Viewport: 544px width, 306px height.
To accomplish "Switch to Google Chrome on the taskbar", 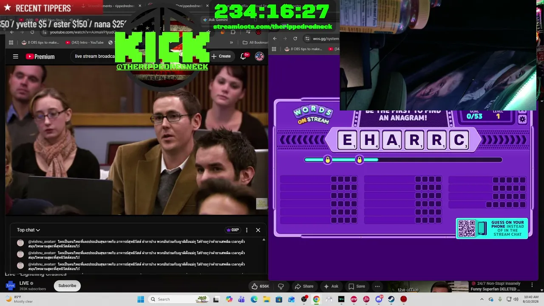I will pyautogui.click(x=316, y=299).
